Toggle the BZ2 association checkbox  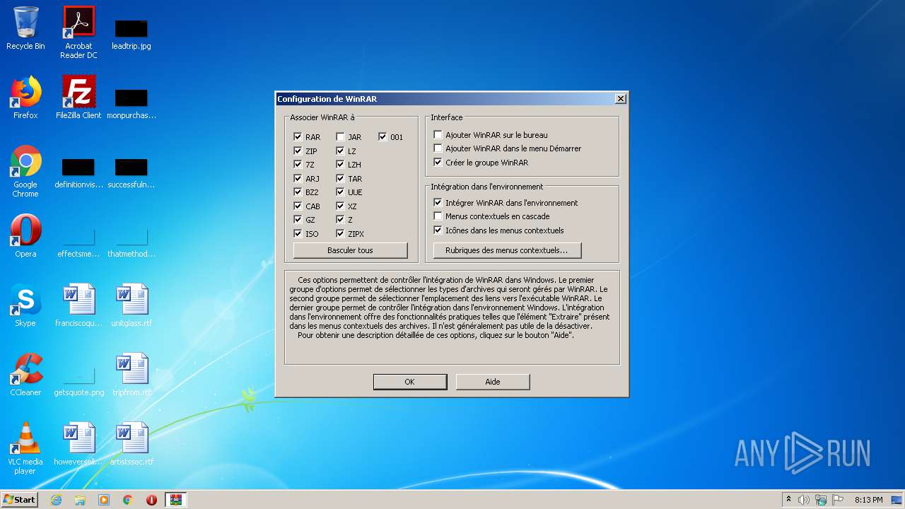(298, 192)
